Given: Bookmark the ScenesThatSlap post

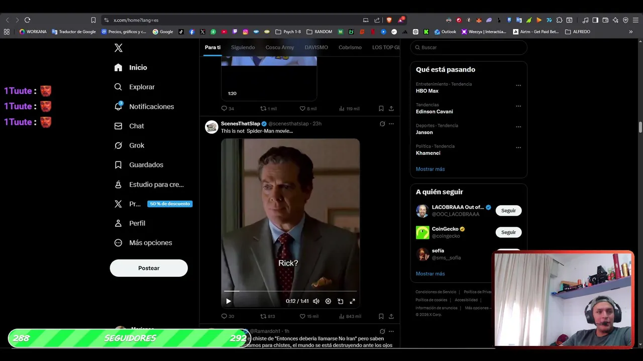Looking at the screenshot, I should click(x=381, y=316).
